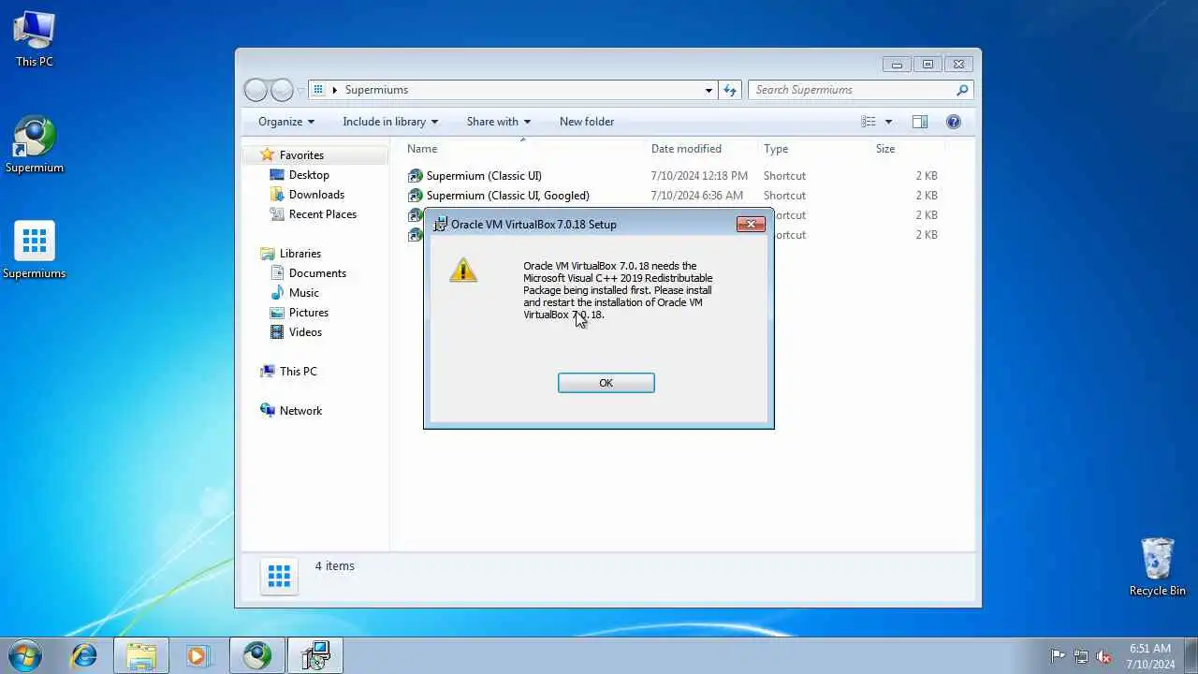Open the Recycle Bin icon

pos(1158,567)
